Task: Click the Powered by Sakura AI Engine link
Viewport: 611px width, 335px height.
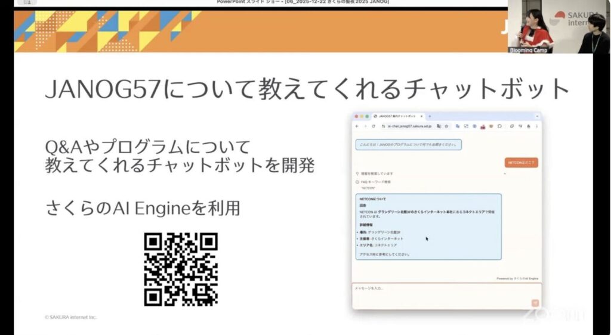Action: [x=517, y=278]
